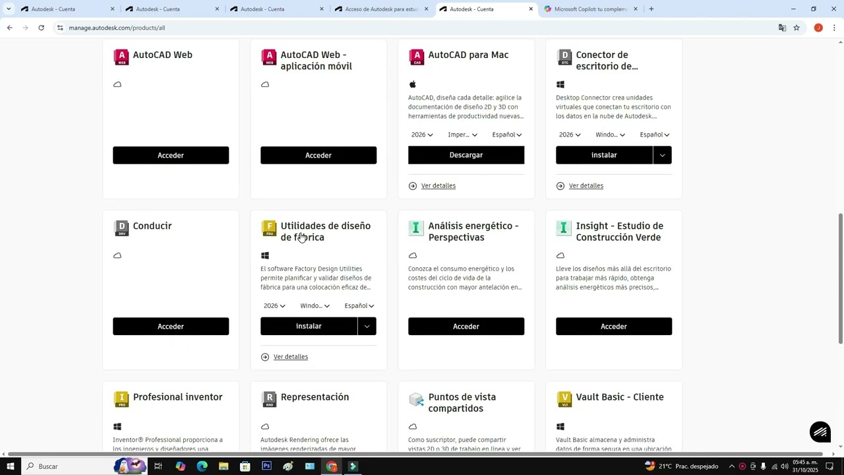Viewport: 844px width, 475px height.
Task: Click the address bar URL field
Action: 415,28
